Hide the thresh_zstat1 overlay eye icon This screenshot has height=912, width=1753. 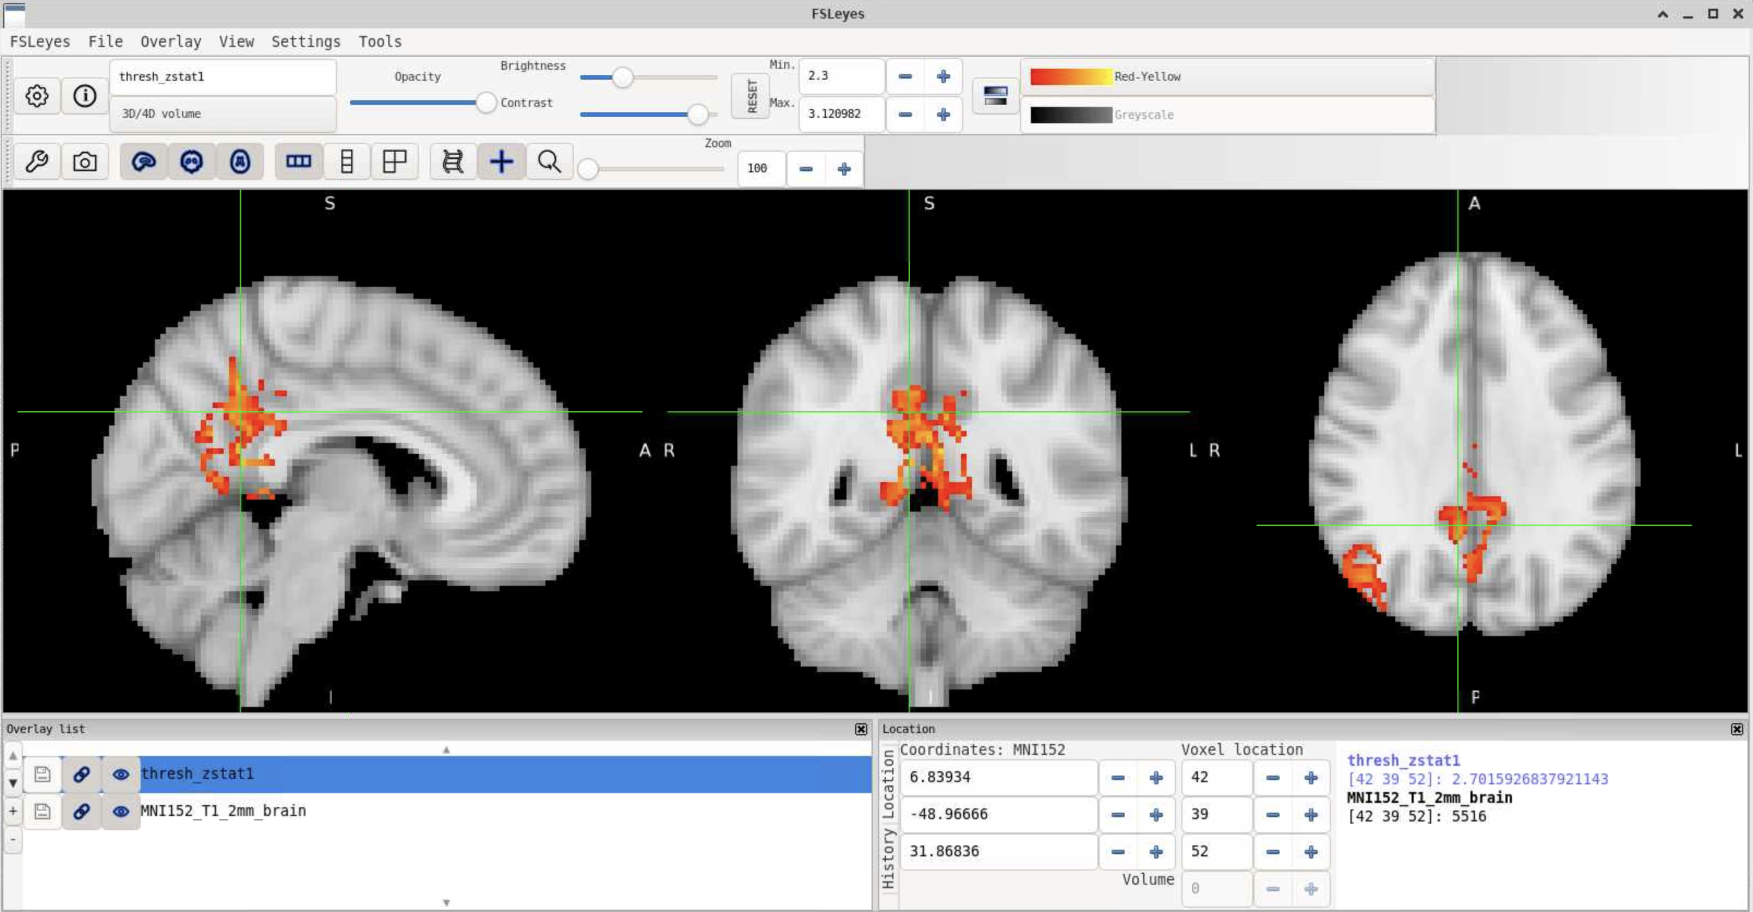tap(121, 774)
